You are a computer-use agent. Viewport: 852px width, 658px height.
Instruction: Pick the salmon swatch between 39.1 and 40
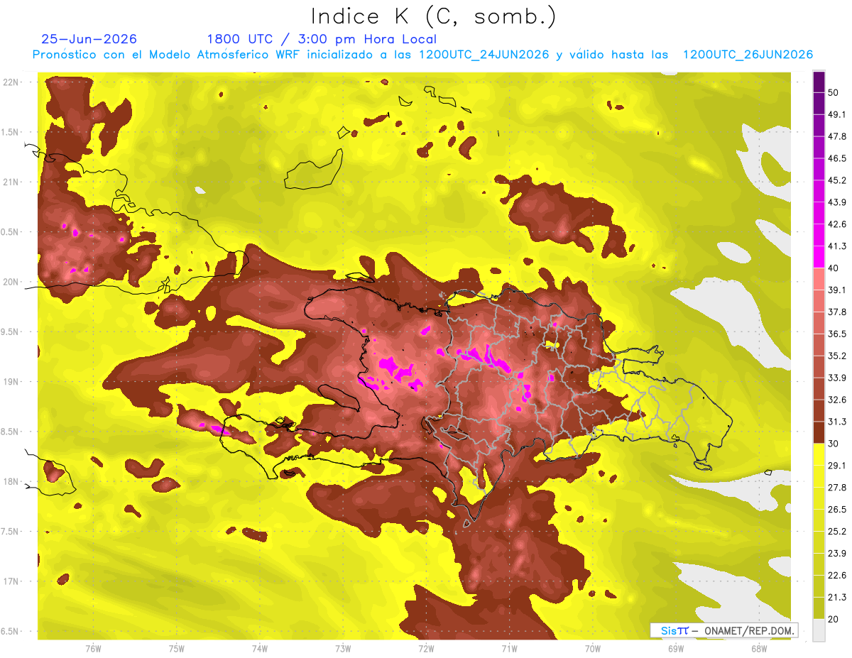click(x=819, y=279)
